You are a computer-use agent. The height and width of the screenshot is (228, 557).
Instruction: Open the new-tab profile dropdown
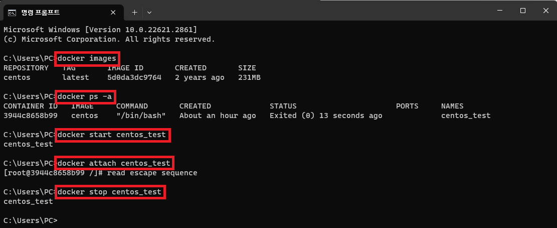[x=149, y=13]
